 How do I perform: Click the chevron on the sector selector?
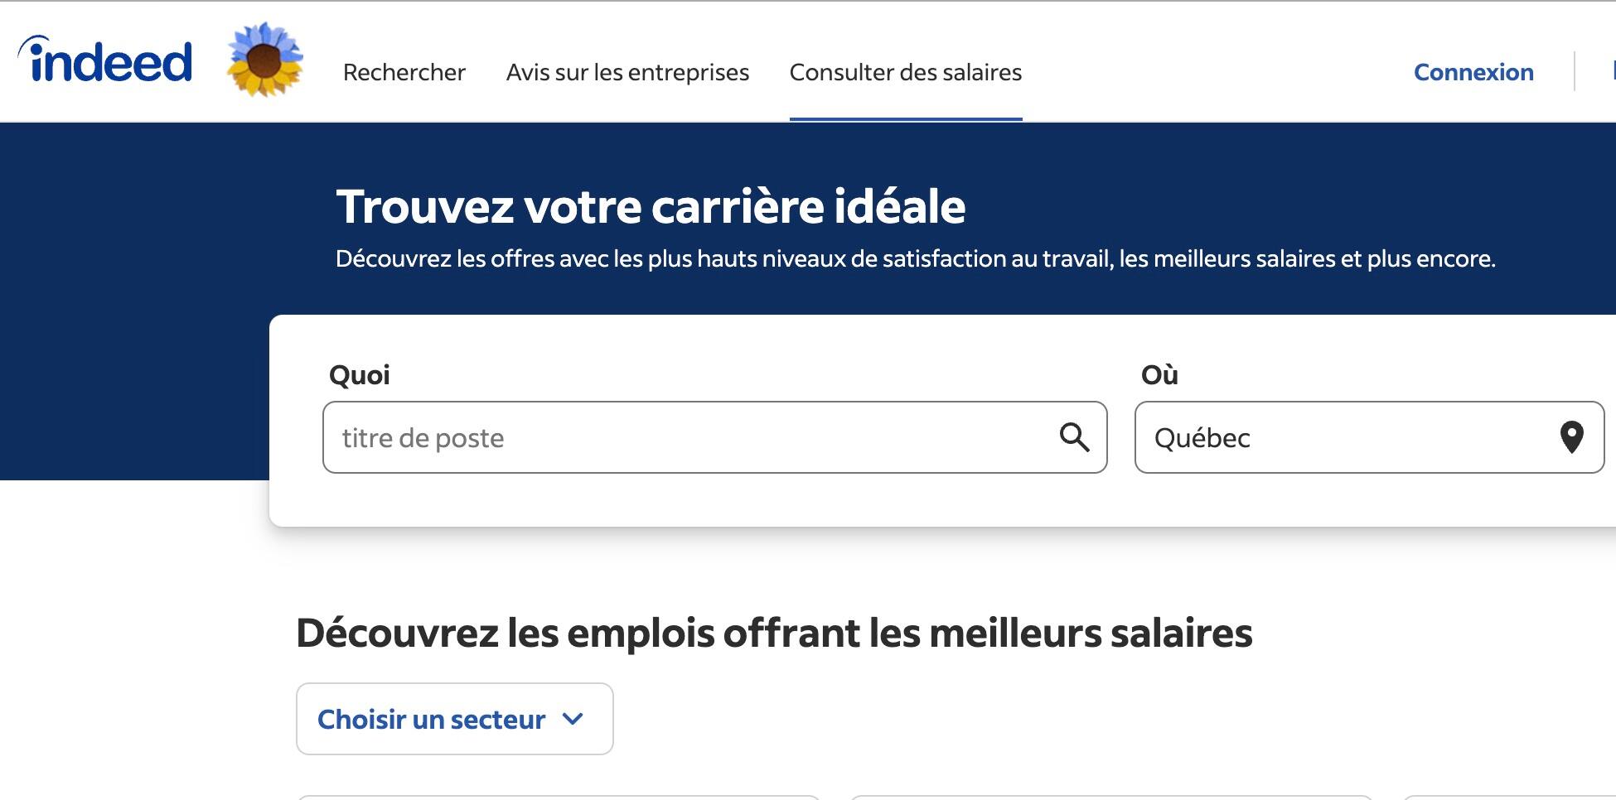coord(573,720)
